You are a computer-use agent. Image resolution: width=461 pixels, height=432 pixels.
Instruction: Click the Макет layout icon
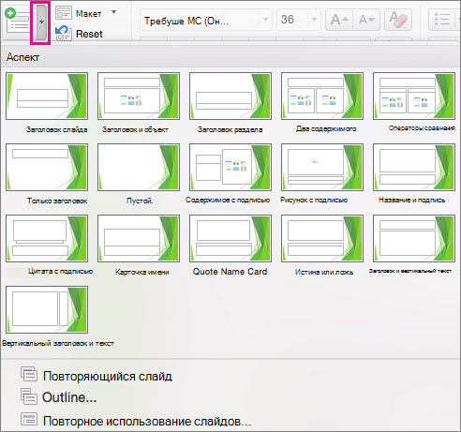point(64,13)
